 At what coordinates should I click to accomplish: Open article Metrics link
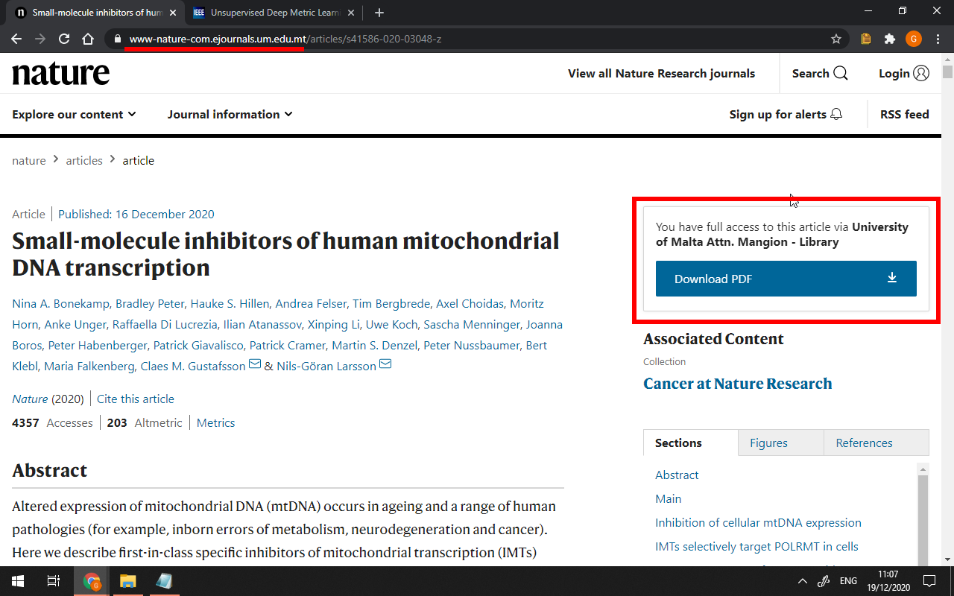(216, 422)
